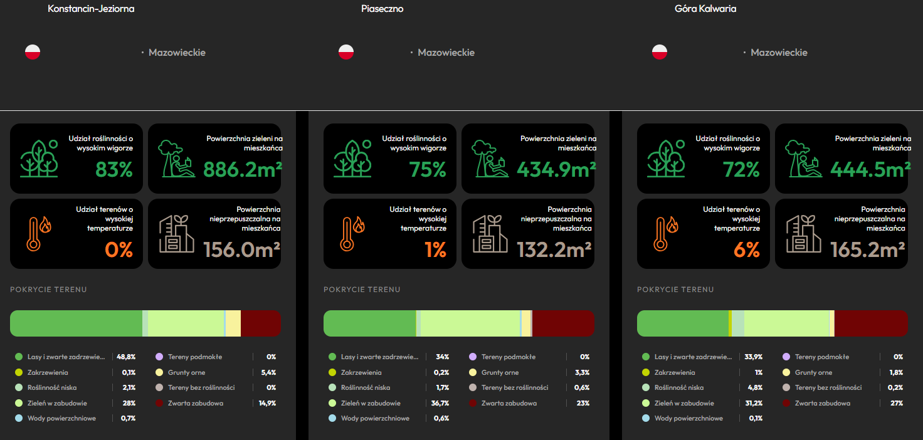Click the Polish flag in the Góra Kalwaria header

660,52
